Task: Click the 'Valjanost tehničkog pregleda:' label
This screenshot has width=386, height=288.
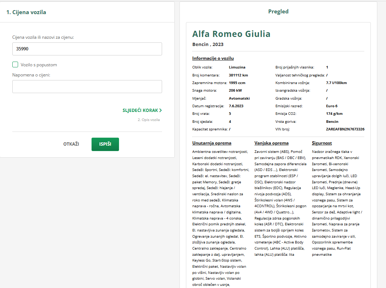Action: [300, 75]
